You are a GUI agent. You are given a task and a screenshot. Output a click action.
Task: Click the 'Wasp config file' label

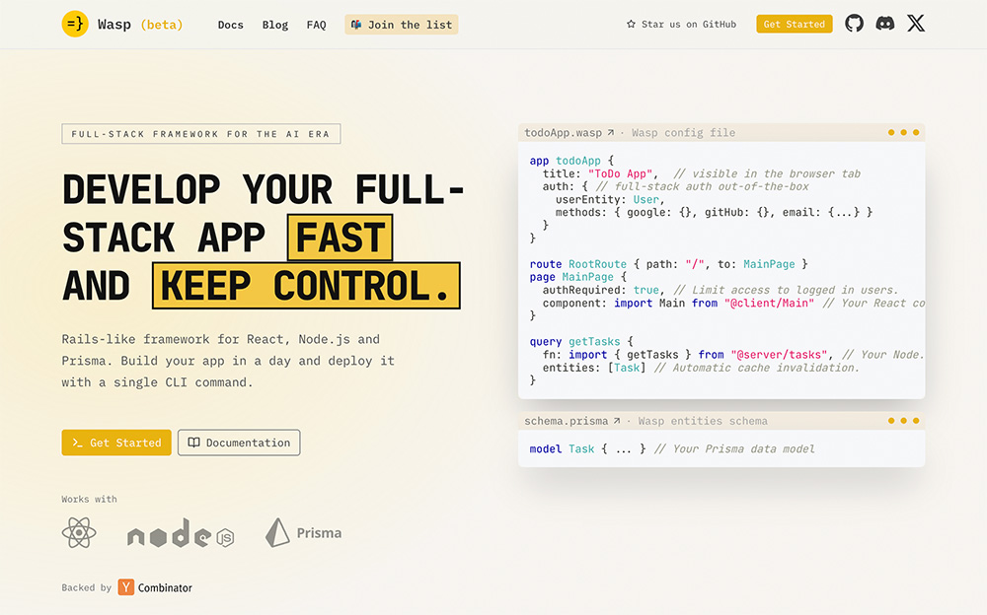(683, 133)
